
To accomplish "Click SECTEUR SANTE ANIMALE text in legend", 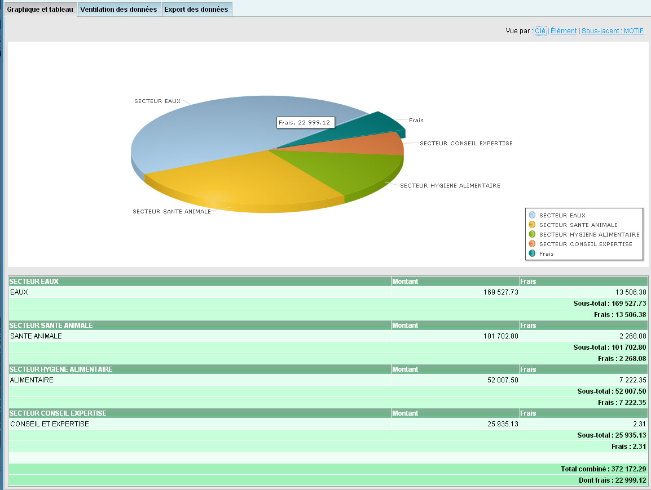I will 578,225.
